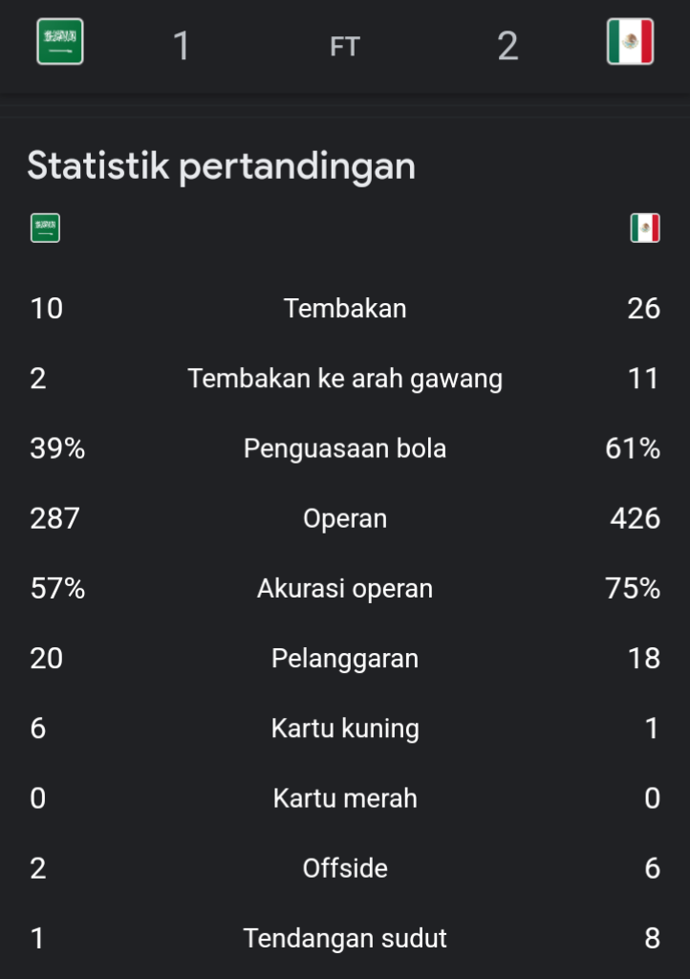Tap the Offside statistic label

[x=345, y=868]
